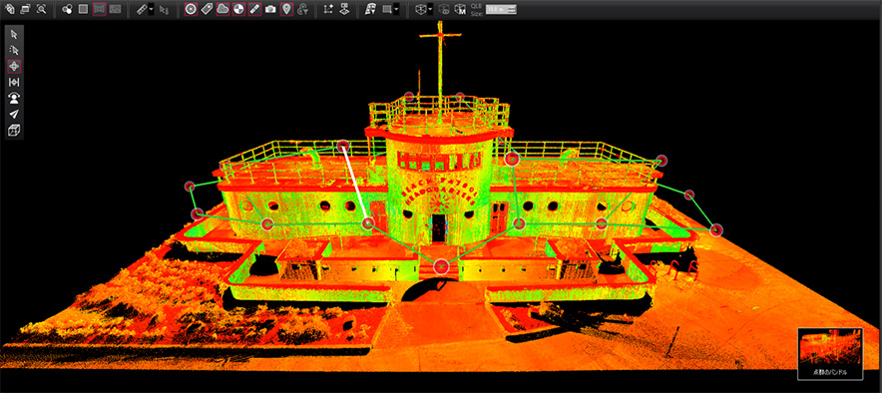Click the camera snapshot icon

coord(270,10)
